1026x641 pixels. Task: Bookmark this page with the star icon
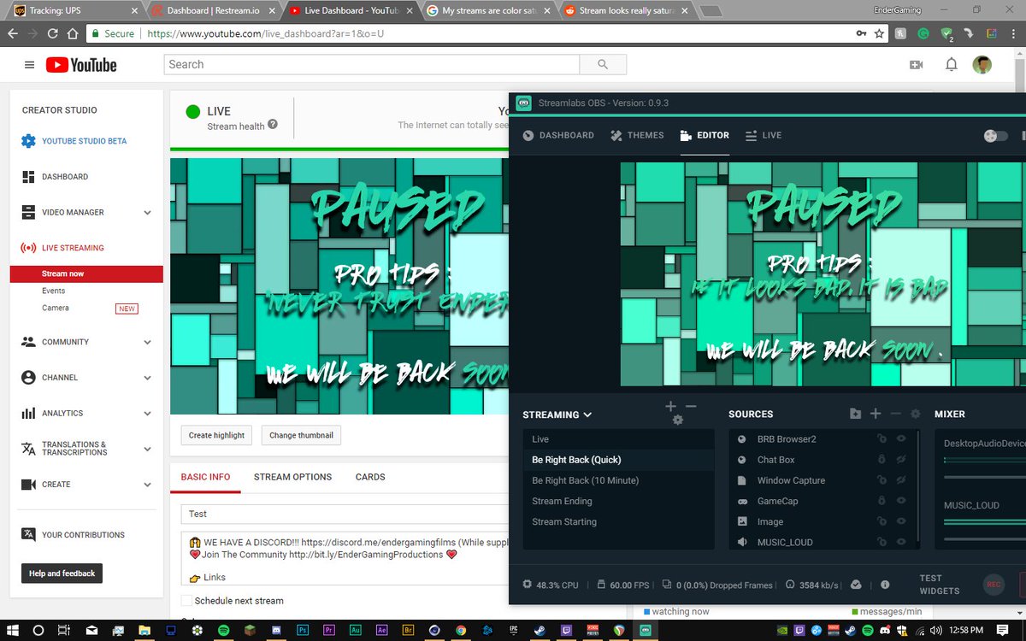pos(879,33)
